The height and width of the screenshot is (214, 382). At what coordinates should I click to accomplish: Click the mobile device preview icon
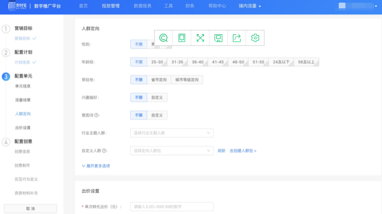182,38
